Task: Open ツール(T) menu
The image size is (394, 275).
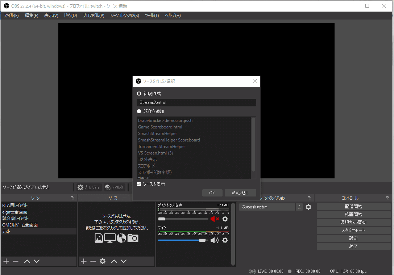Action: coord(152,16)
